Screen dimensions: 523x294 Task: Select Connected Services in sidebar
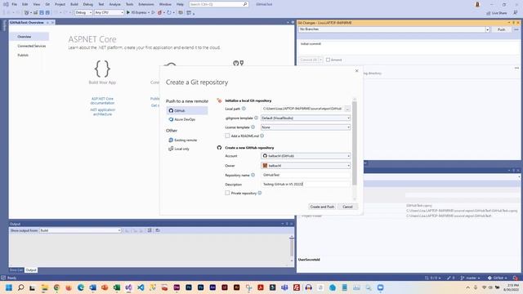click(32, 46)
